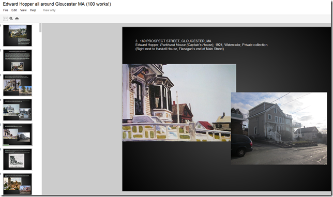Click the gray house street photograph

[x=279, y=128]
